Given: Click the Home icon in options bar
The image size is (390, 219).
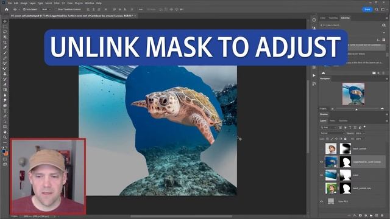Looking at the screenshot, I should (7, 10).
